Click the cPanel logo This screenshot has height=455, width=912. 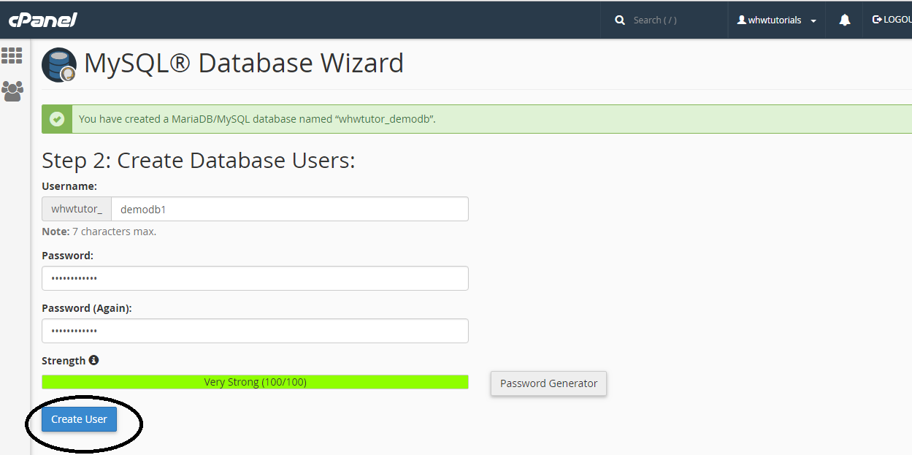tap(42, 20)
